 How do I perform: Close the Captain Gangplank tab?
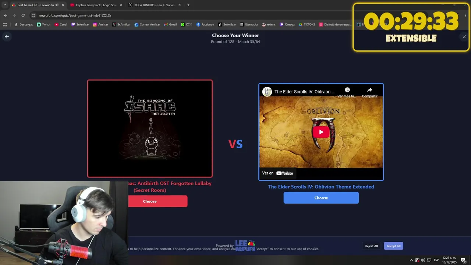point(121,5)
